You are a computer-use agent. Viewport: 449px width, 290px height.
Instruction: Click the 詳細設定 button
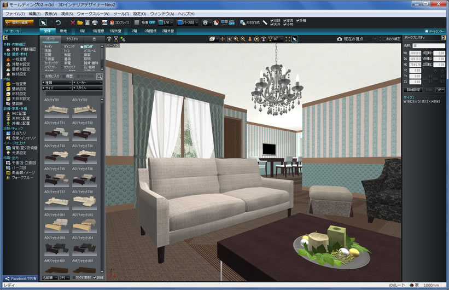413,89
